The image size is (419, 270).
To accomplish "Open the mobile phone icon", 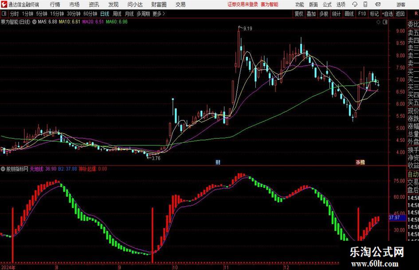I will coord(365,4).
